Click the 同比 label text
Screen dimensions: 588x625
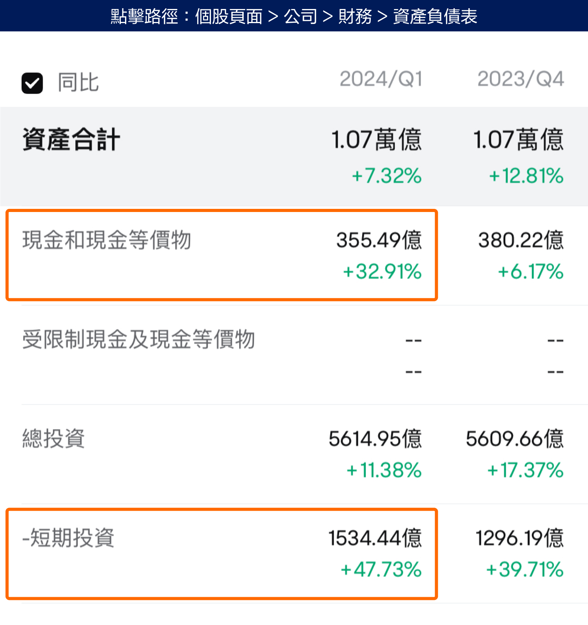78,83
